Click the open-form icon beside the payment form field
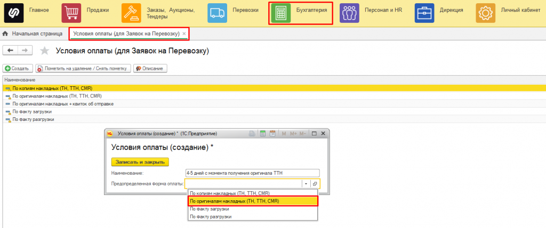This screenshot has width=546, height=228. pyautogui.click(x=315, y=183)
